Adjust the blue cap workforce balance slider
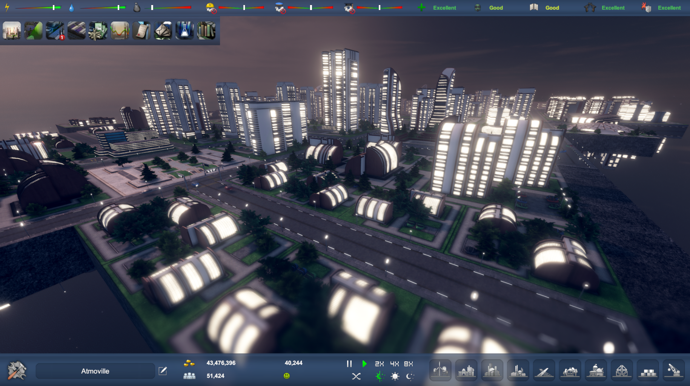Viewport: 690px width, 386px height. point(310,8)
